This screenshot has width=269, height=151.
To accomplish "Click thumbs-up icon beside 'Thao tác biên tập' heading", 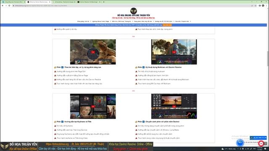I will tap(55, 67).
